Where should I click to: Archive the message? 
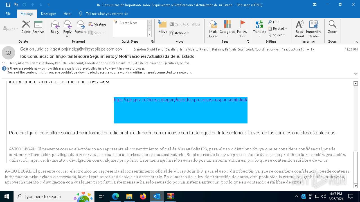(x=38, y=27)
